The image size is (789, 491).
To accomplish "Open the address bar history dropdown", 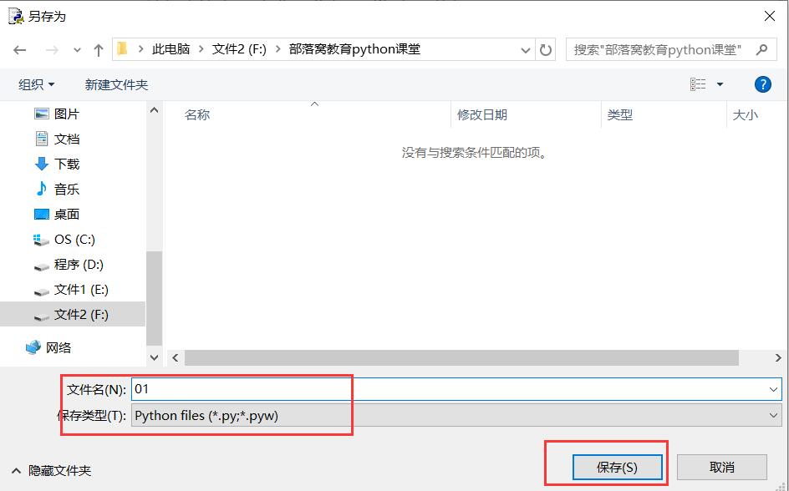I will point(526,50).
